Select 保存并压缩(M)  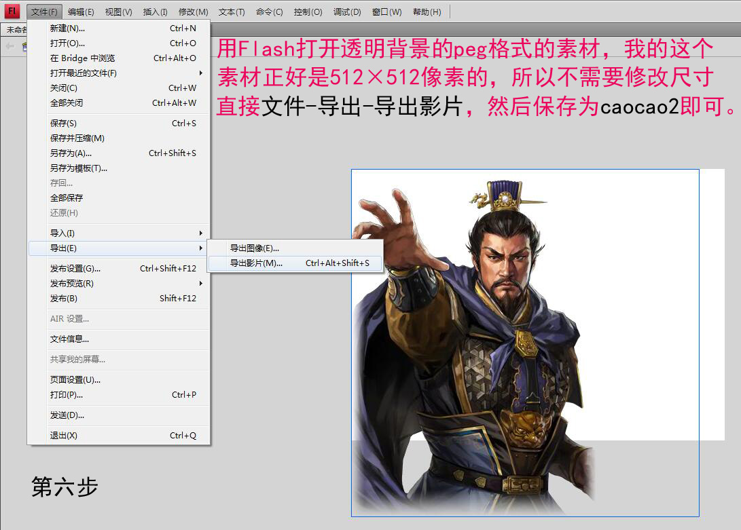pos(119,138)
